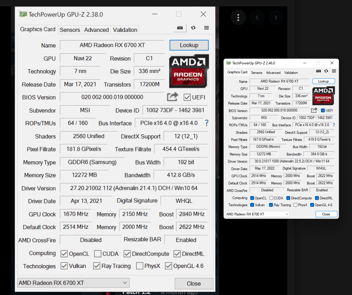Go to previous image with left arrow
Screen dimensions: 352x295
[257, 18]
